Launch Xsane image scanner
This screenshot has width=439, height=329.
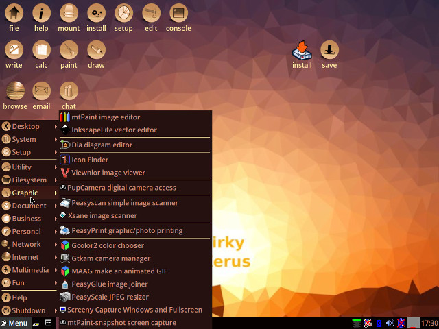135,216
